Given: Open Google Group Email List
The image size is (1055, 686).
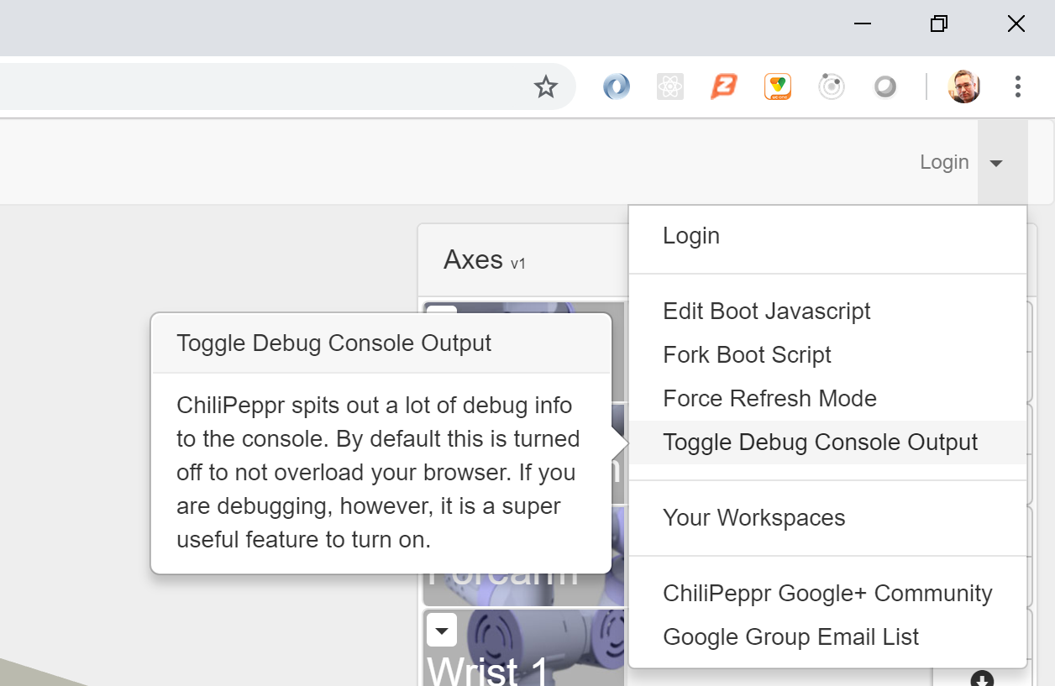Looking at the screenshot, I should point(827,637).
